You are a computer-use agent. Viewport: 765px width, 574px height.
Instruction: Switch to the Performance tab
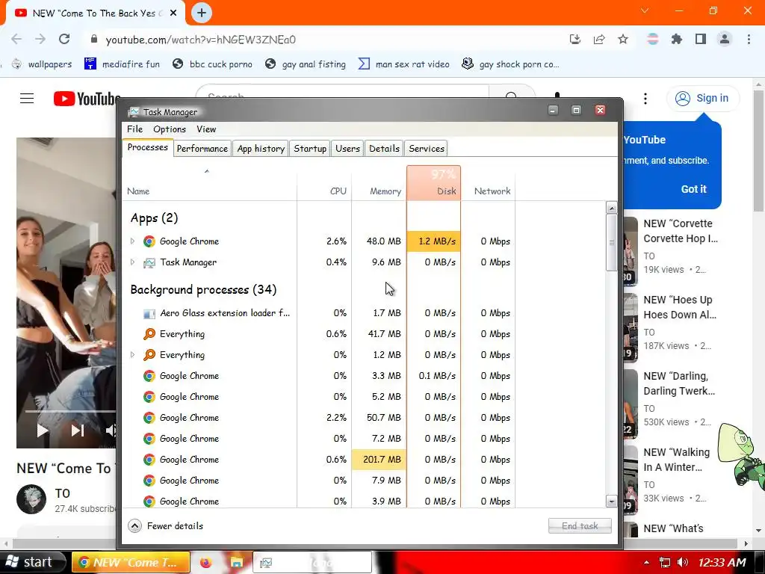tap(202, 149)
